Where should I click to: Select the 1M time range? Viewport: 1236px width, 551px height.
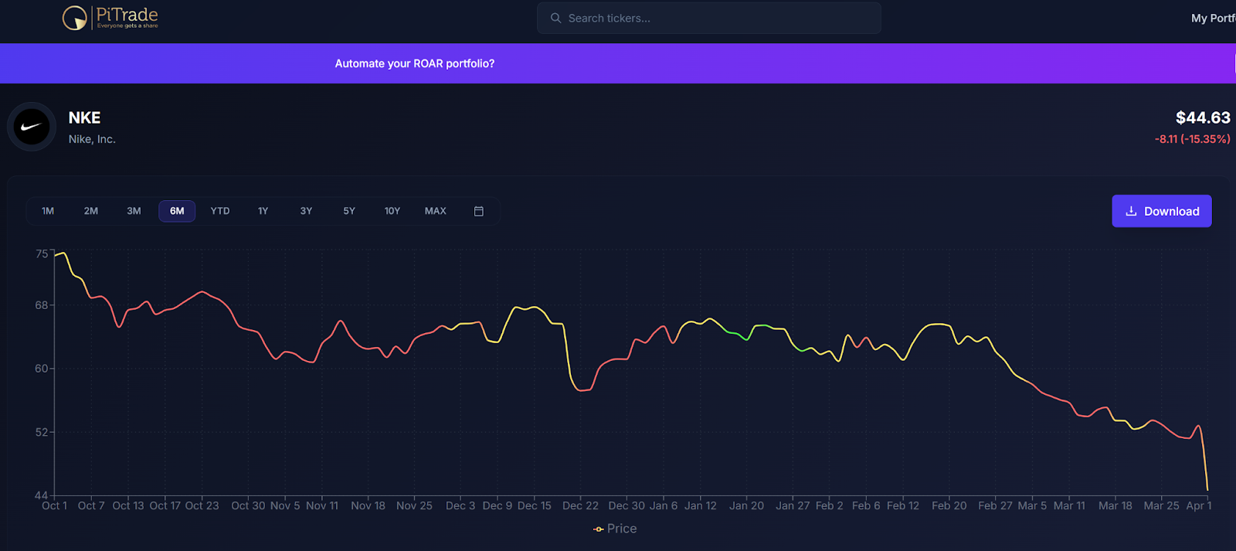pos(48,211)
